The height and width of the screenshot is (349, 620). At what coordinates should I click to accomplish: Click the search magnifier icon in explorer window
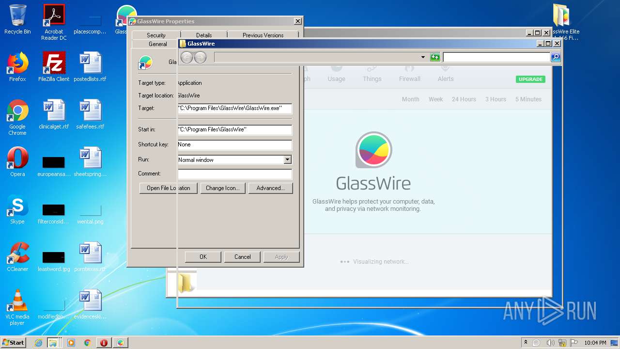coord(556,57)
